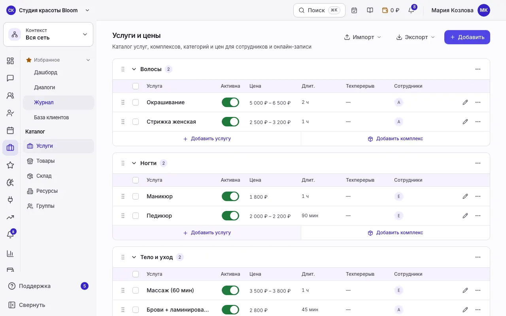This screenshot has height=316, width=506.
Task: Open more options for Педикюр row
Action: tap(478, 216)
